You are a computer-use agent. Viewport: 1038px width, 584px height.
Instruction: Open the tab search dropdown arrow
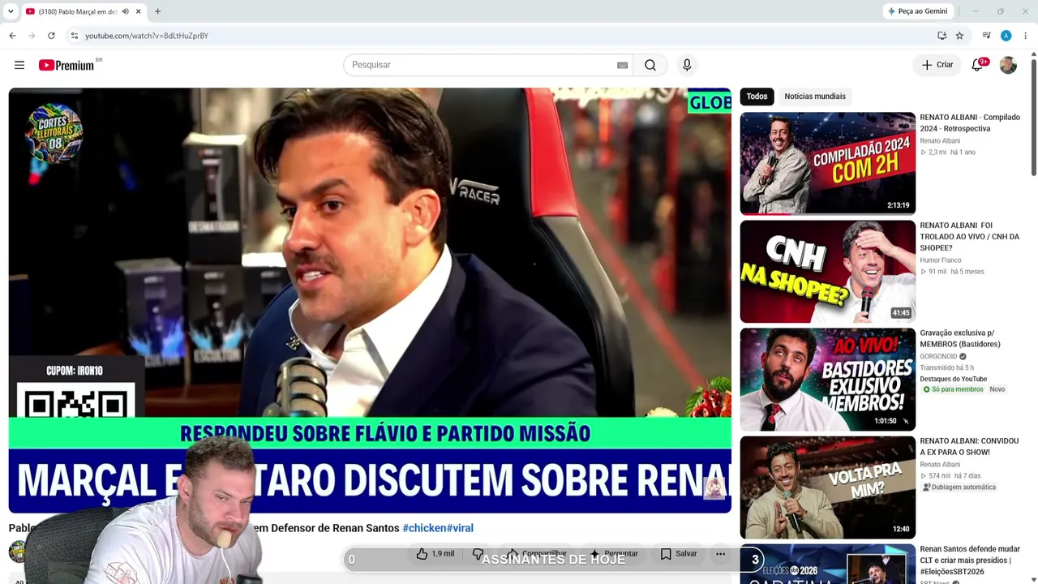[11, 11]
